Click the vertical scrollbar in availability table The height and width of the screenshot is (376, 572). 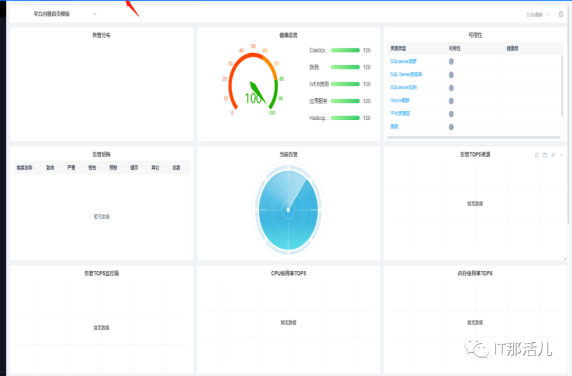tap(562, 86)
